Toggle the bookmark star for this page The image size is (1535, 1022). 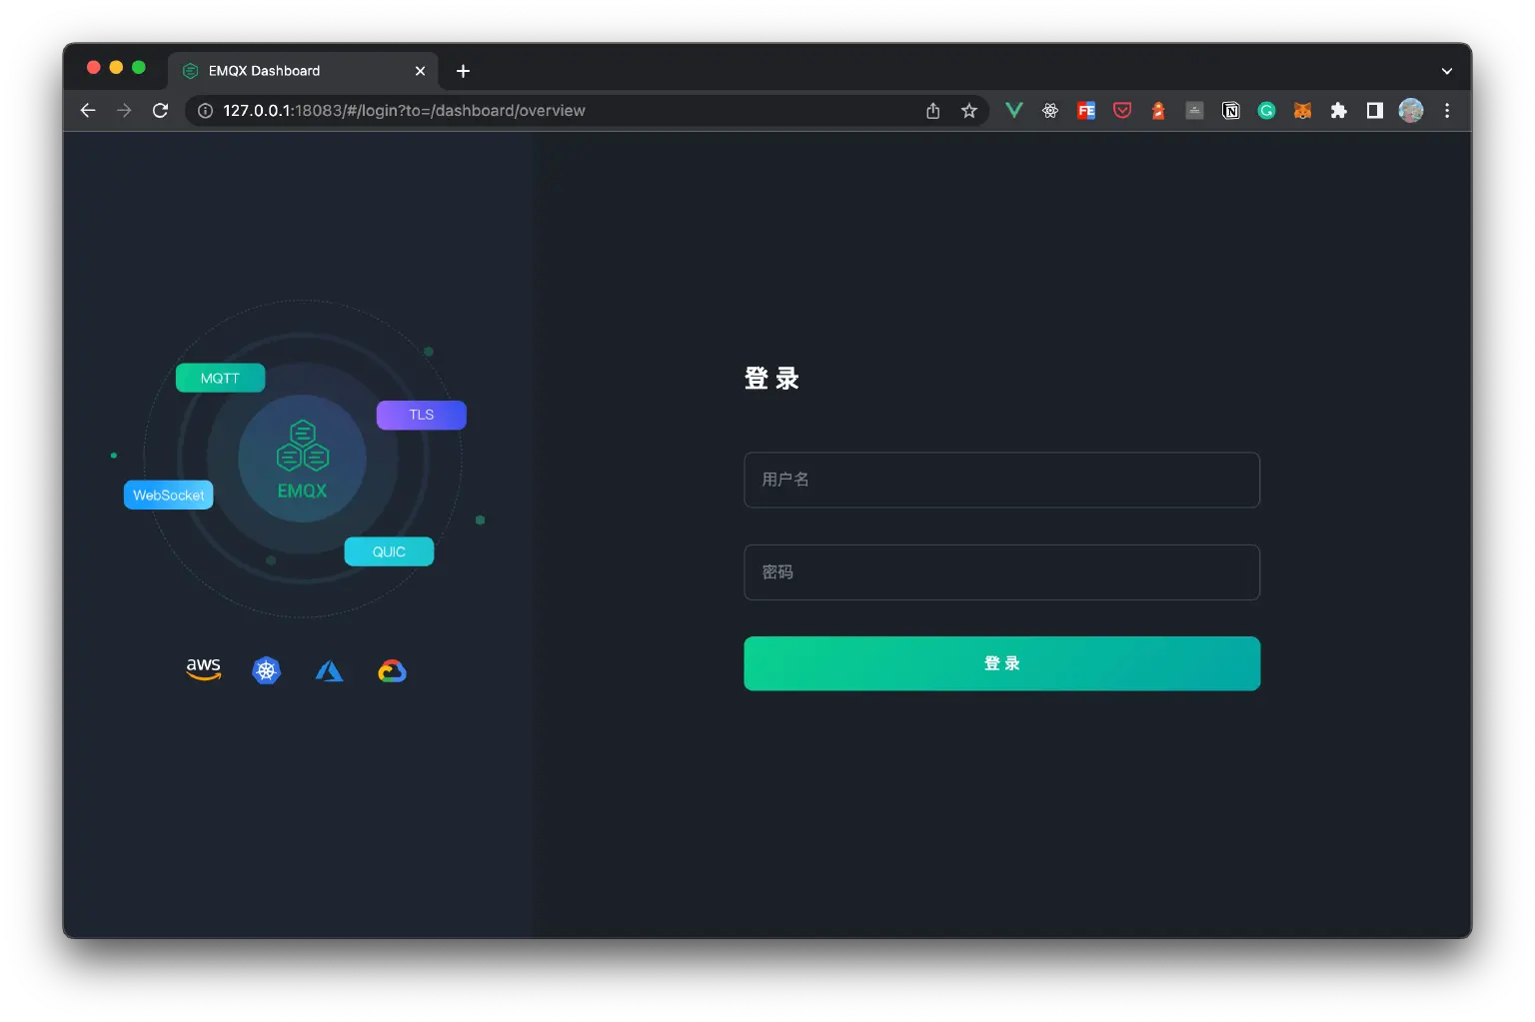pos(968,110)
